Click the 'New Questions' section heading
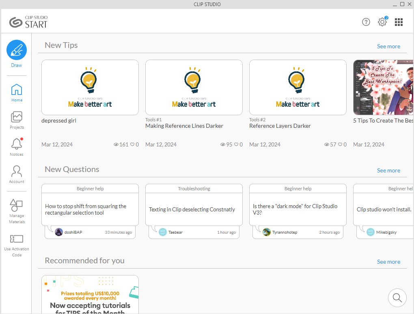 pyautogui.click(x=72, y=170)
